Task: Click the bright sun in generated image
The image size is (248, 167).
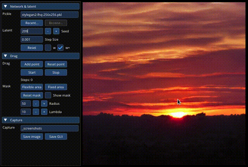Action: coord(178,114)
